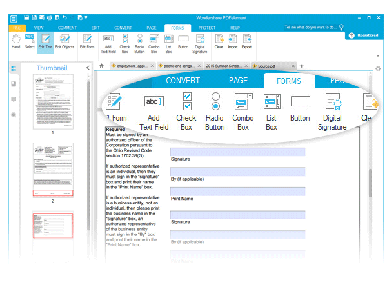Activate the Edit Text tool

tap(45, 43)
